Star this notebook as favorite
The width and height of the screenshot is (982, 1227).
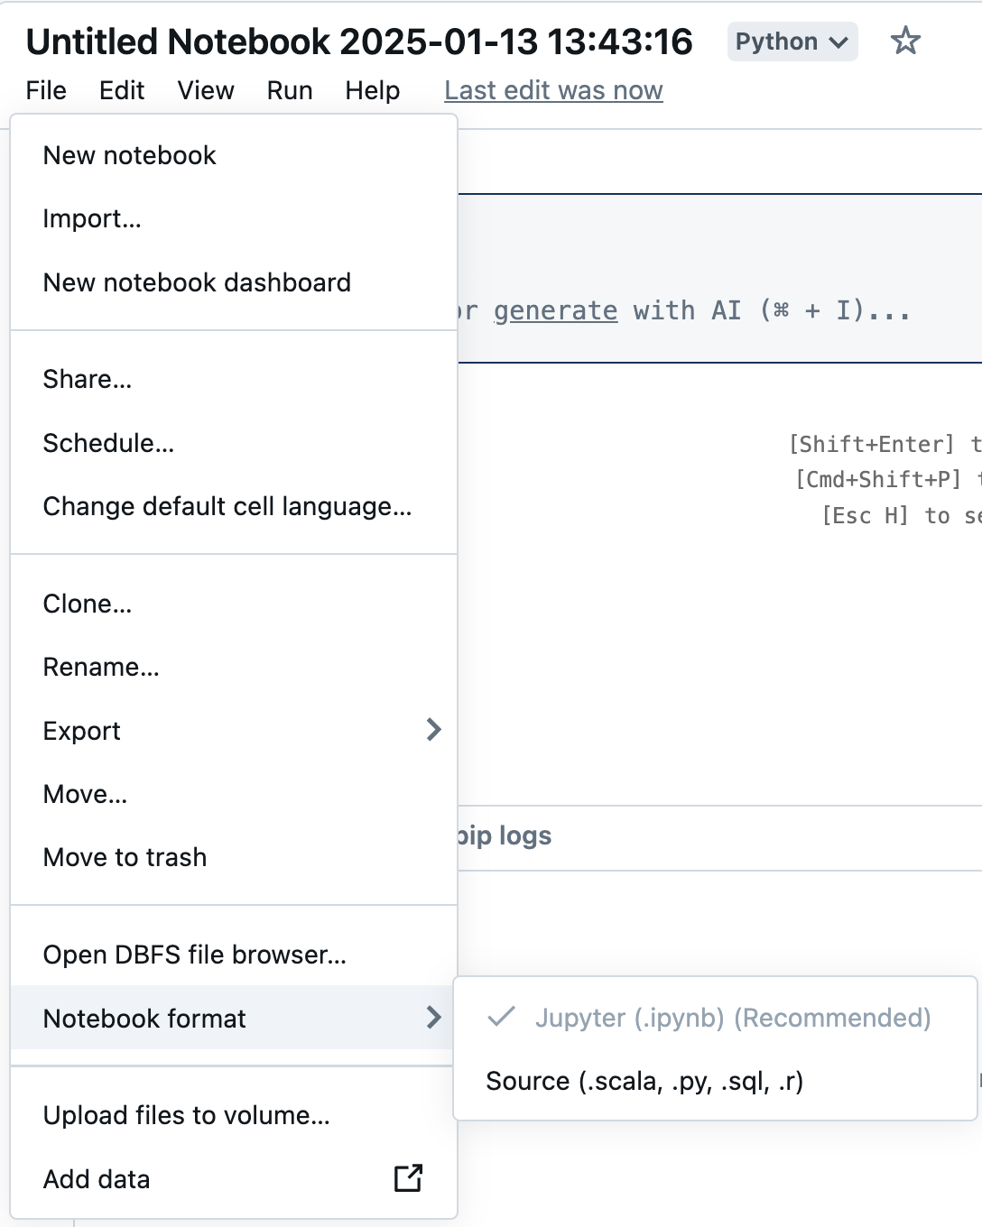(x=904, y=42)
